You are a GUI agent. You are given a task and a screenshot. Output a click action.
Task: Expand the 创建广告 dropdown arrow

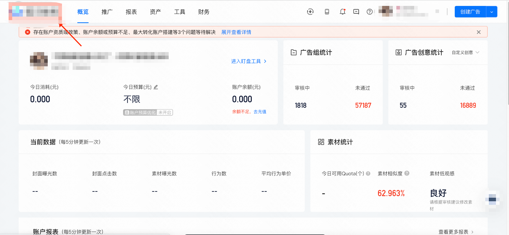click(x=492, y=12)
